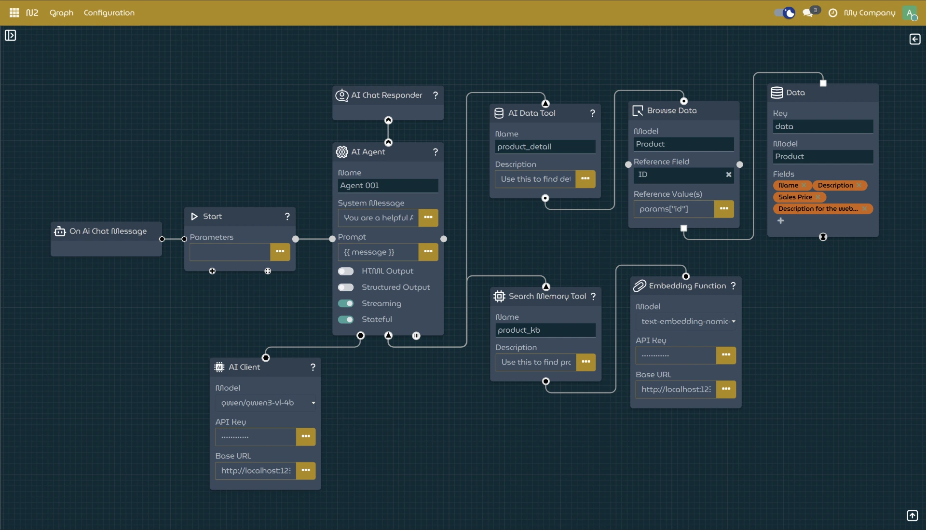Click the conversations chat bubble icon
Screen dimensions: 926x530
click(807, 13)
